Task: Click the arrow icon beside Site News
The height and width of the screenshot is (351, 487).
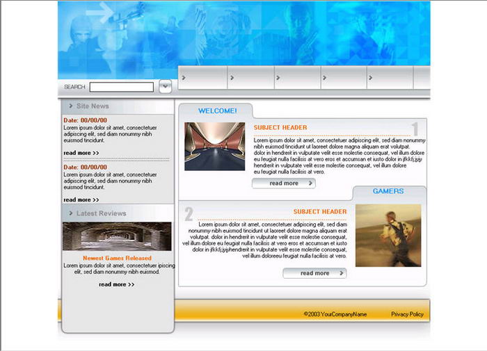Action: [x=71, y=106]
